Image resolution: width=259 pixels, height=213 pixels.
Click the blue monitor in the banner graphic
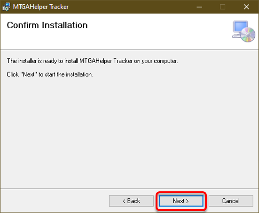tap(240, 26)
